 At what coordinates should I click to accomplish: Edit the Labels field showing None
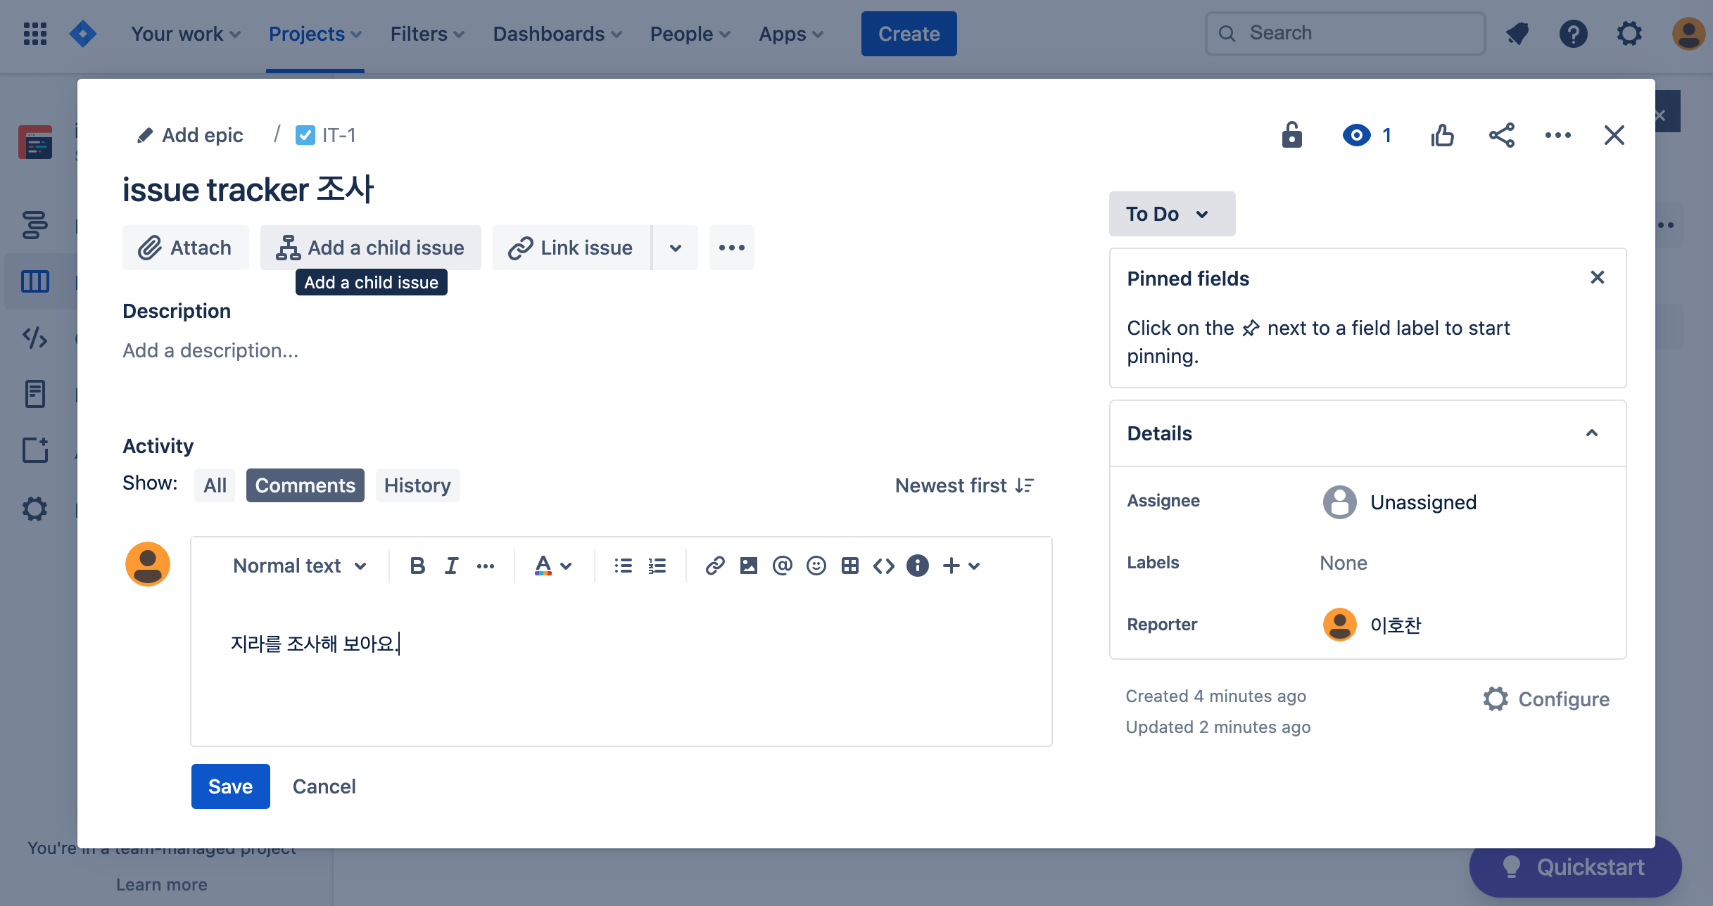[1344, 563]
